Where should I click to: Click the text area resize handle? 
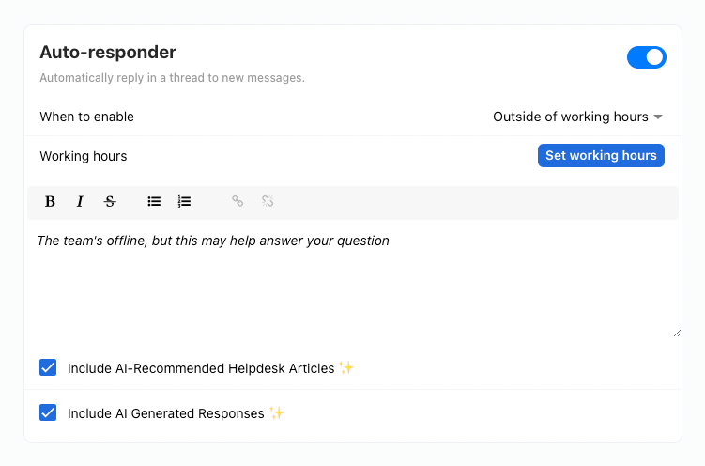676,333
